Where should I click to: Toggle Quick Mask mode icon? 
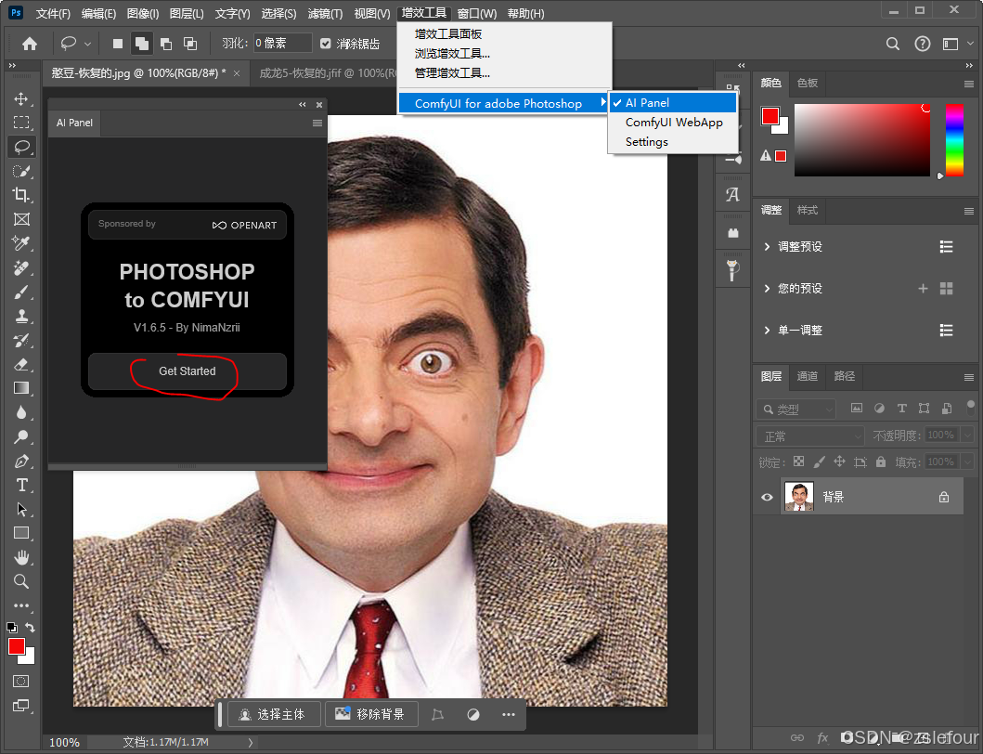pyautogui.click(x=20, y=681)
